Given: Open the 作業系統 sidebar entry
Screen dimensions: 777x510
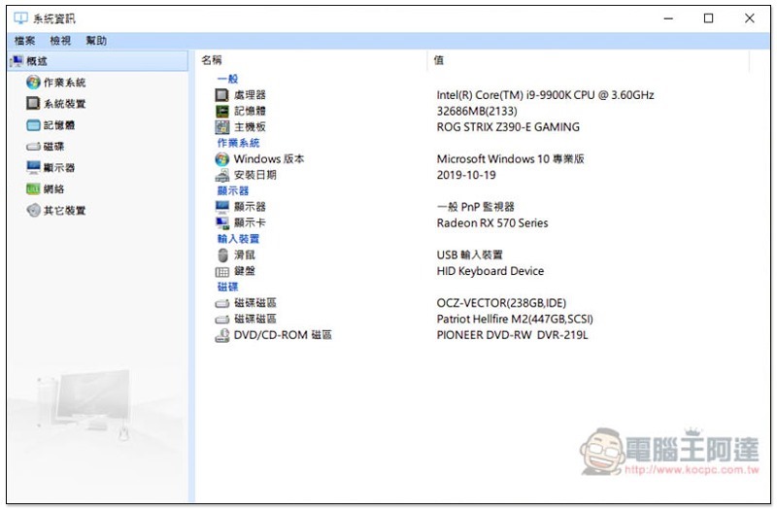Looking at the screenshot, I should [64, 83].
